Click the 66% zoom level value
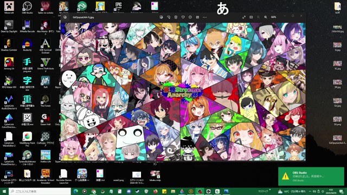Viewport: 347px width, 195px height. tap(273, 17)
